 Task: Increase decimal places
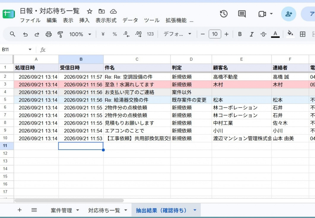138,34
